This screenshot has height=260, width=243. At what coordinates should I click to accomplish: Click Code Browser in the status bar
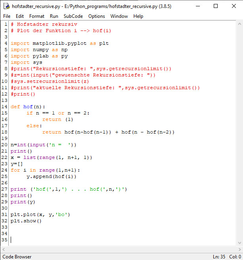click(x=17, y=256)
